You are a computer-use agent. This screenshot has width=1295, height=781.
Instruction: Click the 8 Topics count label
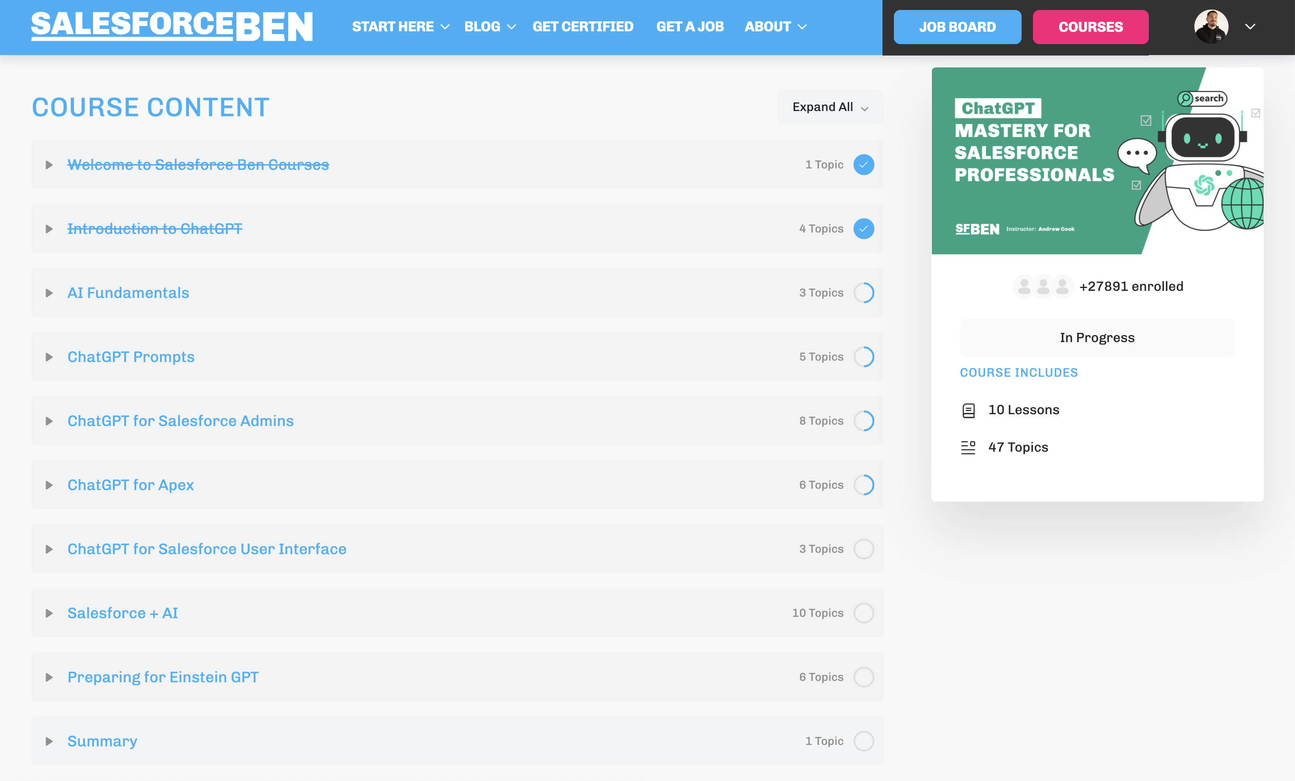(x=821, y=421)
